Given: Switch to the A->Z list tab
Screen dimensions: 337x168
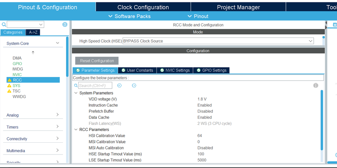Looking at the screenshot, I should tap(33, 32).
